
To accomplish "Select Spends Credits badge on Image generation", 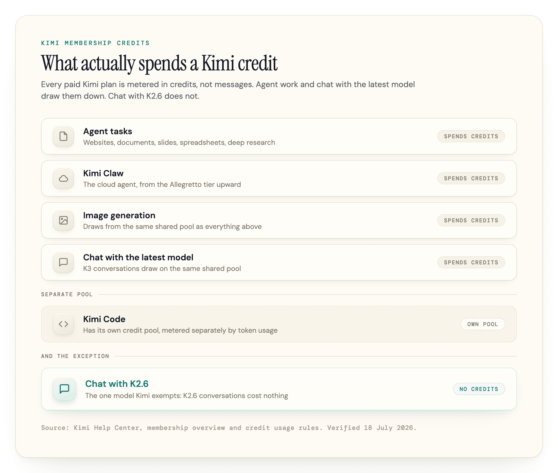I will pyautogui.click(x=471, y=220).
